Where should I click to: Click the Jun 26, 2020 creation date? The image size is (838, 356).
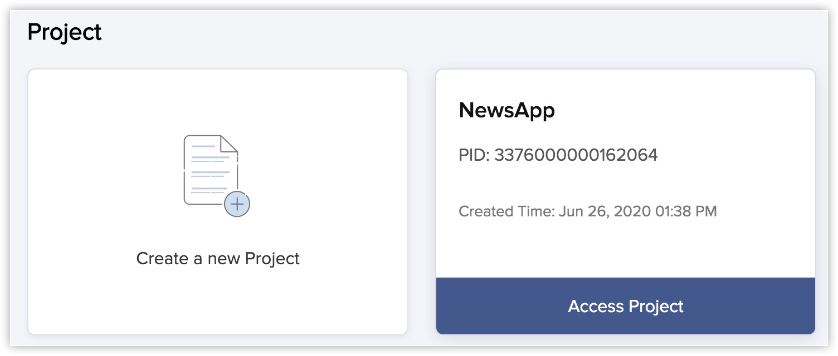pyautogui.click(x=605, y=211)
